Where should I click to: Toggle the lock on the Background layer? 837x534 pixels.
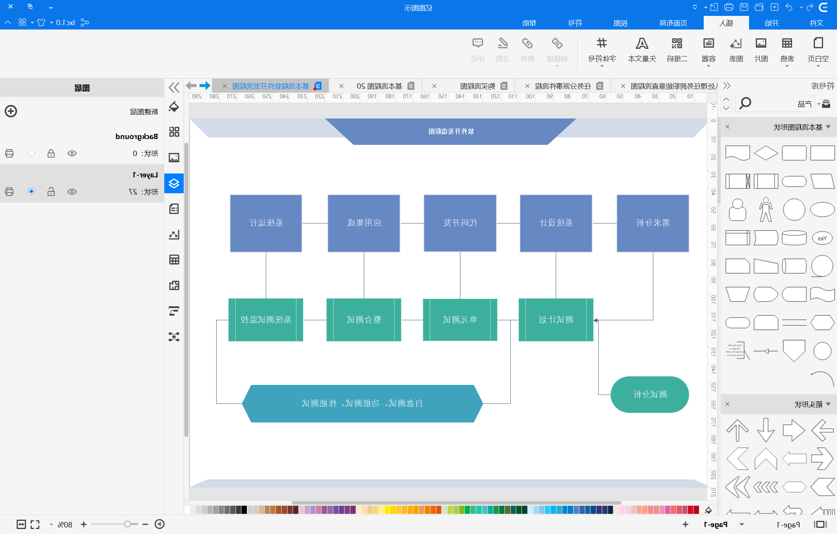point(51,153)
